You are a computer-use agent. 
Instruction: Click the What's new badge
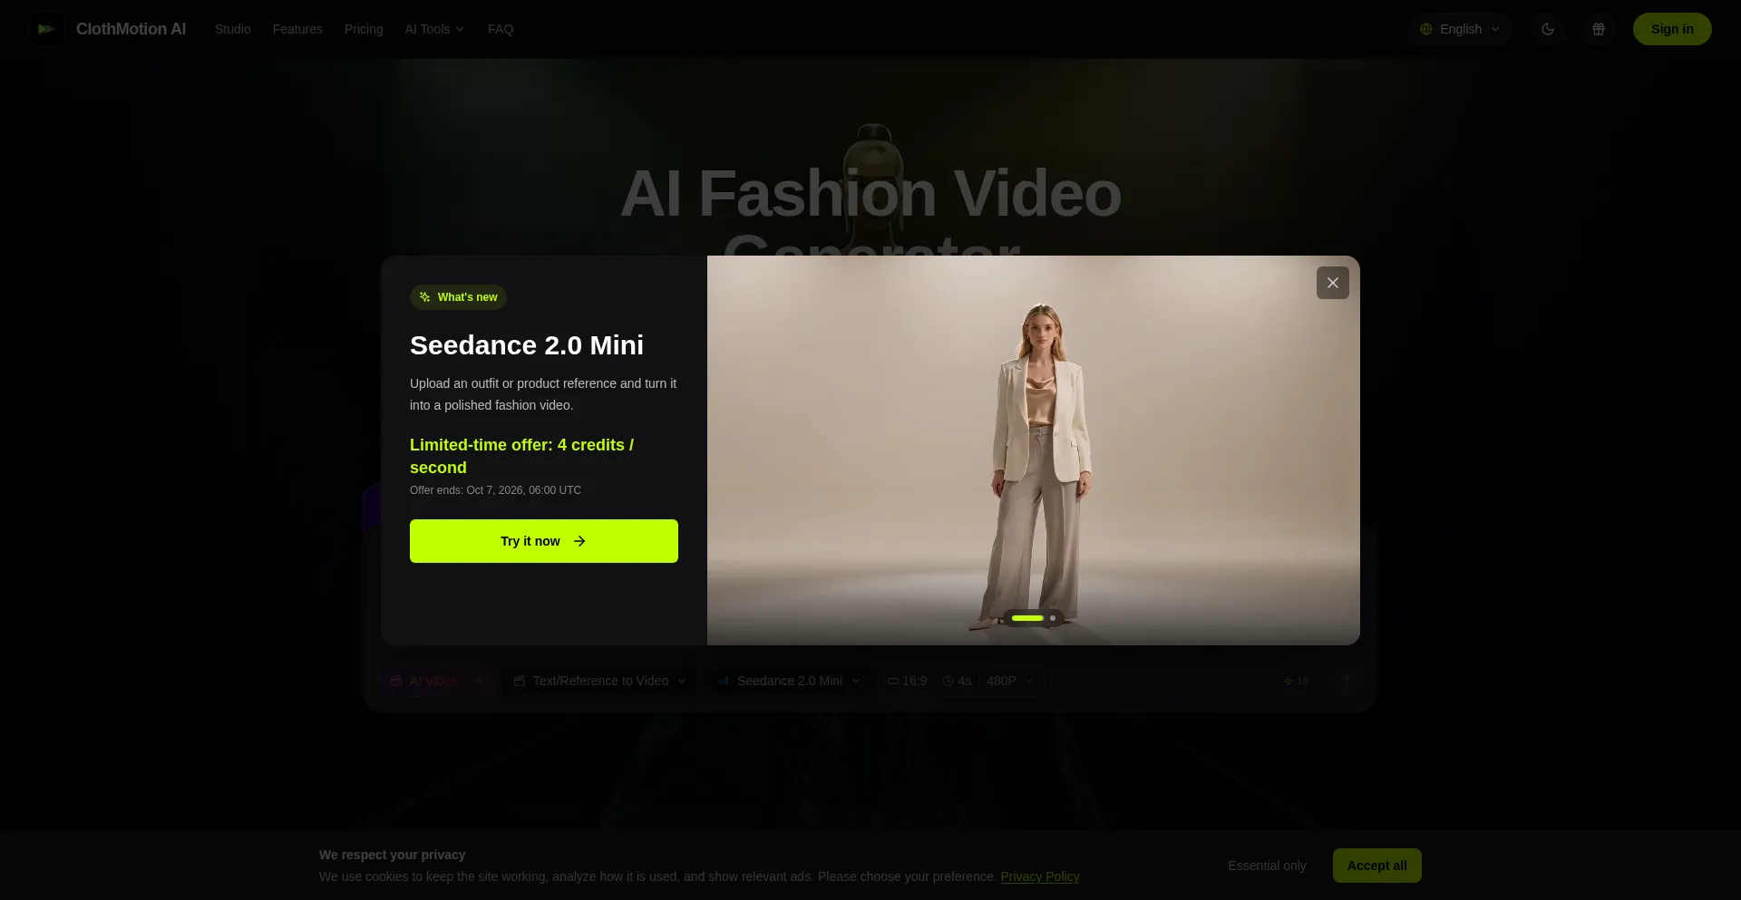point(458,297)
